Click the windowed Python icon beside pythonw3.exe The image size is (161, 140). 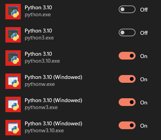(x=13, y=104)
